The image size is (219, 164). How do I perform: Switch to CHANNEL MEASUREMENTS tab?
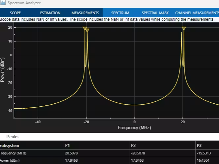coord(197,13)
